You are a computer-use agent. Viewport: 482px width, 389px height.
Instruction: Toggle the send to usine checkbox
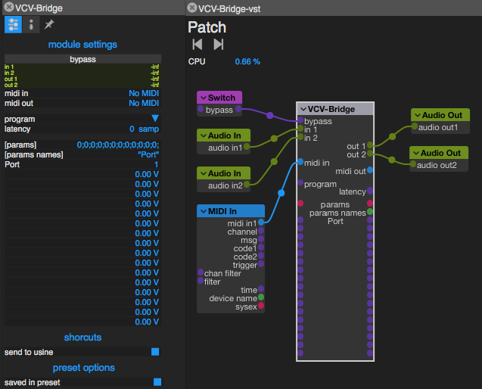click(155, 352)
